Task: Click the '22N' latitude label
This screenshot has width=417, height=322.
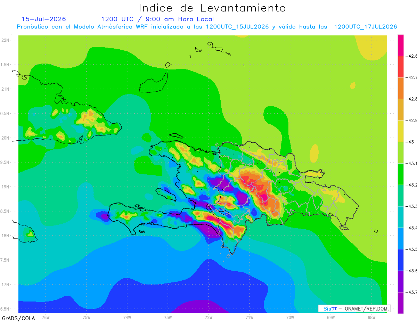Action: [x=5, y=40]
